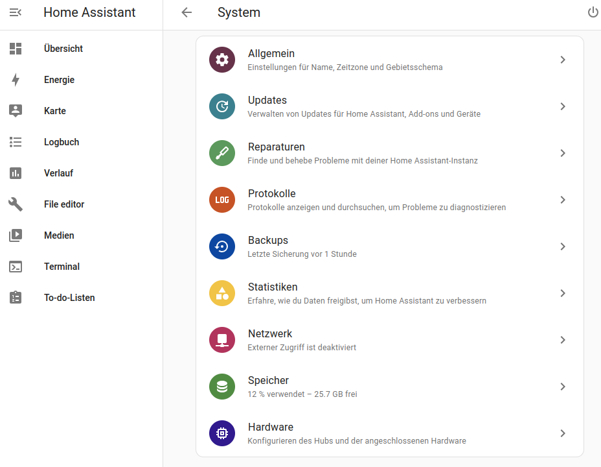This screenshot has height=467, width=601.
Task: Click 'Finde und behebe Probleme' description text
Action: click(363, 161)
